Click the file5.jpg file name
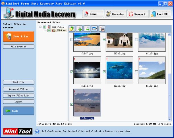The width and height of the screenshot is (174, 138). [152, 54]
